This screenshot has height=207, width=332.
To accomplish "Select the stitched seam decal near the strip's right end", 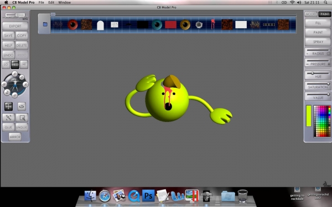I will click(269, 24).
